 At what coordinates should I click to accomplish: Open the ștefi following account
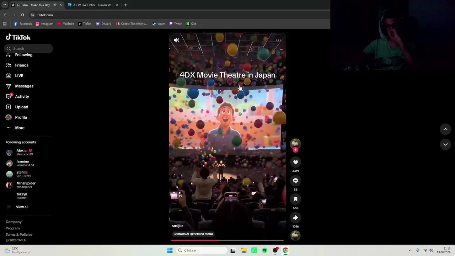(x=18, y=174)
